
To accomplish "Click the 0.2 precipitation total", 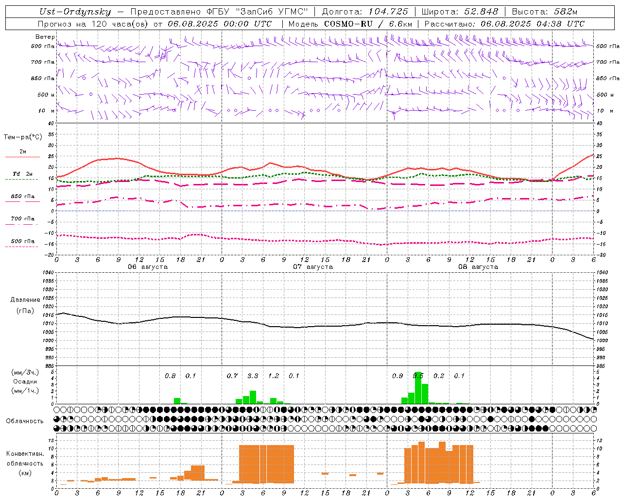I will pos(439,376).
